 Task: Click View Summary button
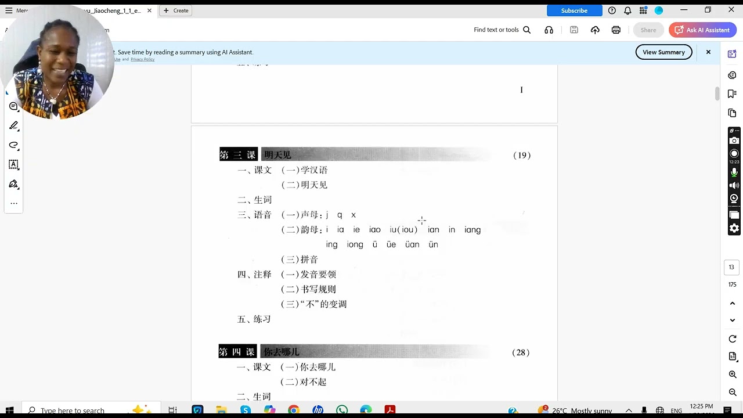(663, 52)
